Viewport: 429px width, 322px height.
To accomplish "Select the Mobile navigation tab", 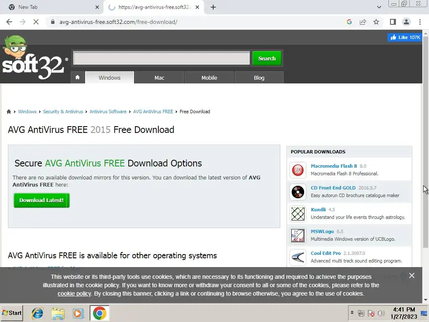I will [x=209, y=78].
